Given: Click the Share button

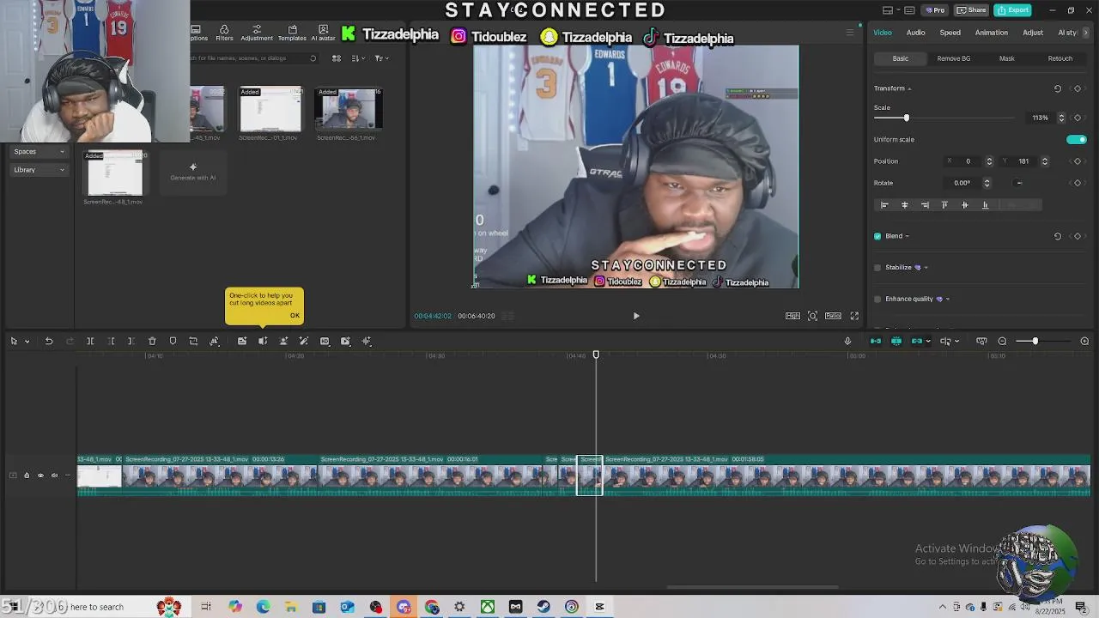Looking at the screenshot, I should point(972,10).
